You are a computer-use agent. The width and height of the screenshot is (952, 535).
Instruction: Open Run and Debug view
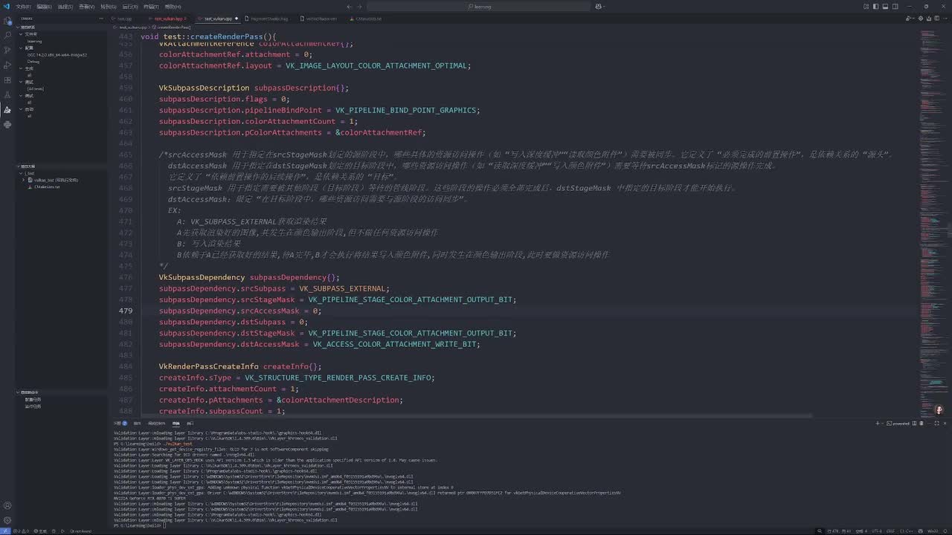7,65
